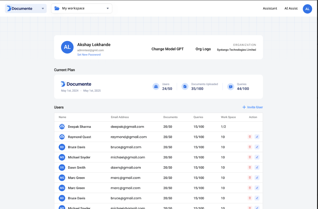
Task: Expand the Documente app dropdown
Action: tap(43, 9)
